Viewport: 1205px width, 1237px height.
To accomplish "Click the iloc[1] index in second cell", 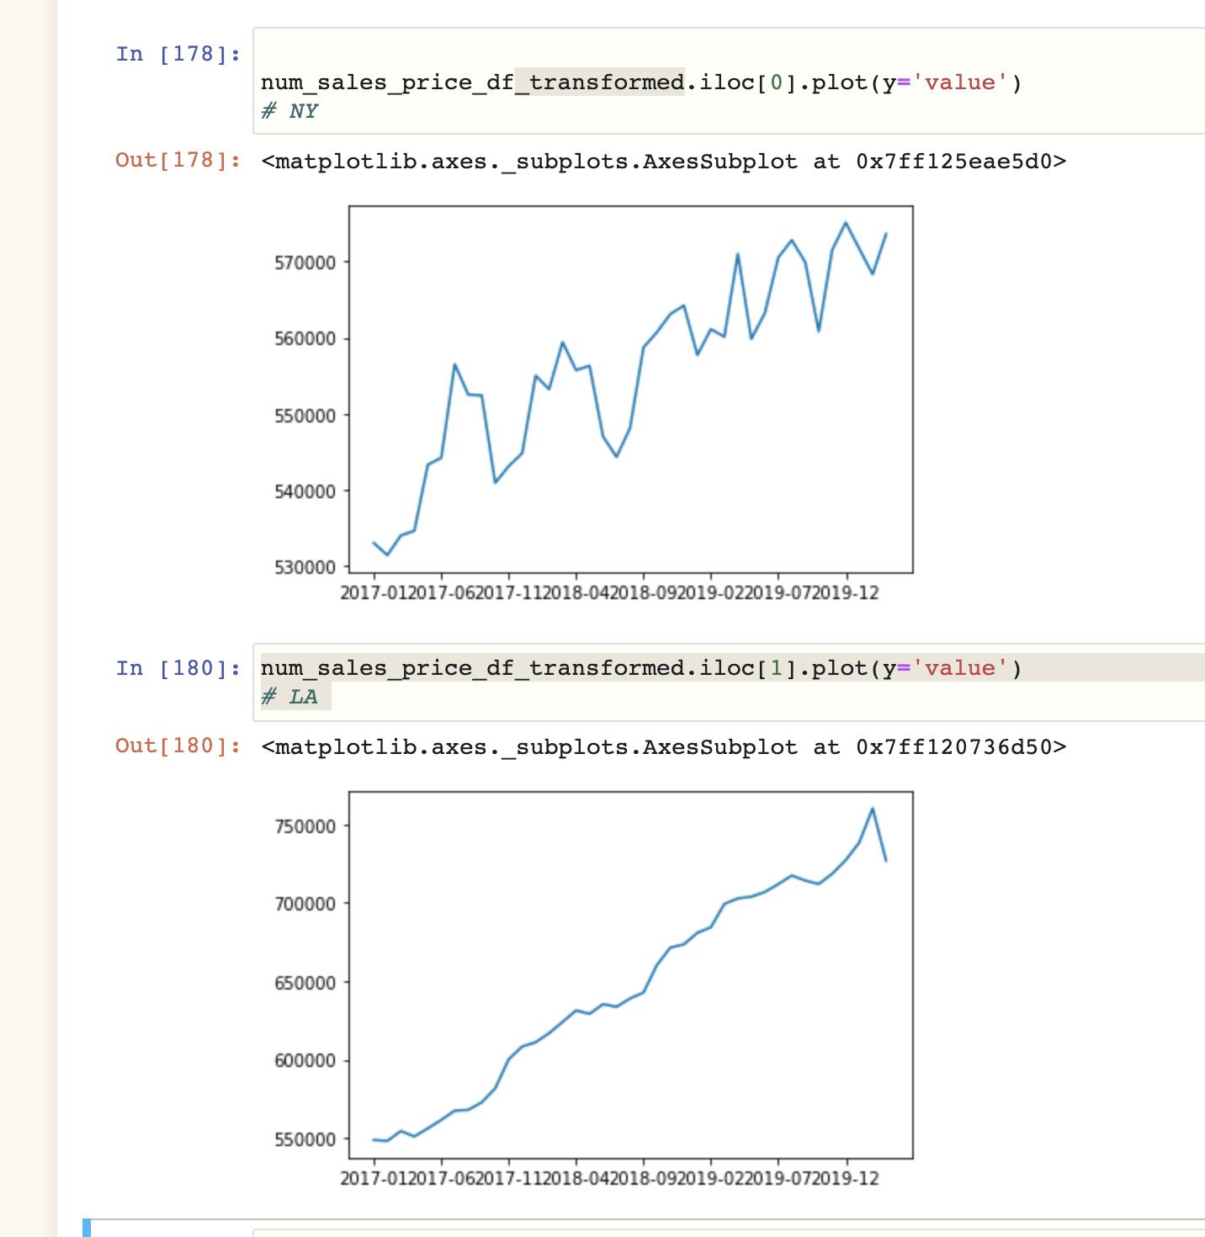I will tap(748, 668).
